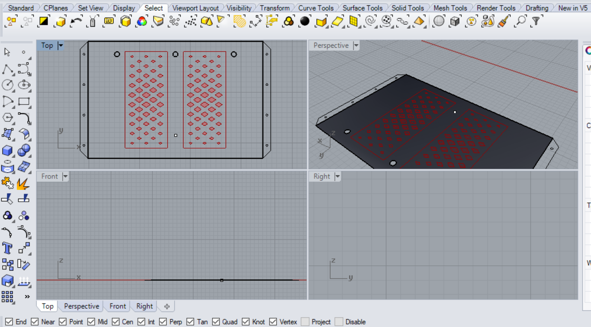Toggle the Knot object snap checkbox

(x=246, y=322)
